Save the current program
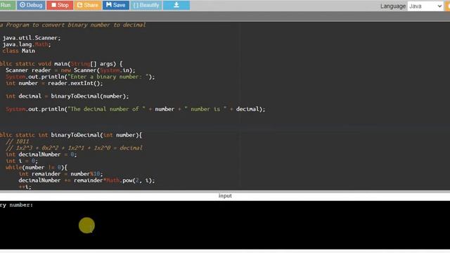This screenshot has height=253, width=450. point(116,5)
